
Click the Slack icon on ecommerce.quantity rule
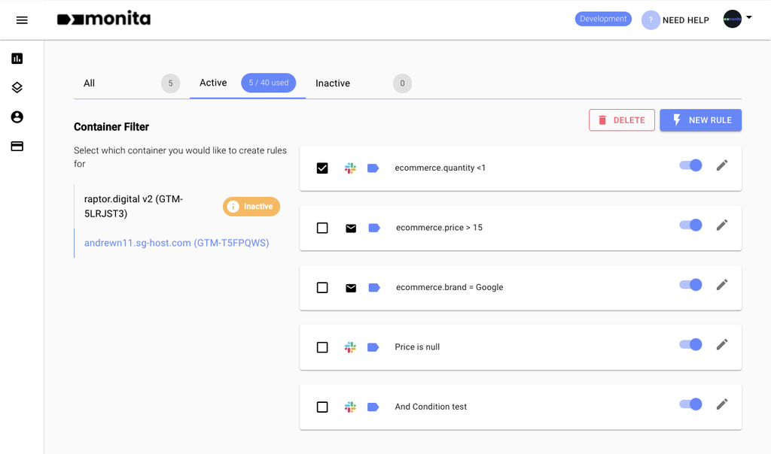(x=351, y=168)
